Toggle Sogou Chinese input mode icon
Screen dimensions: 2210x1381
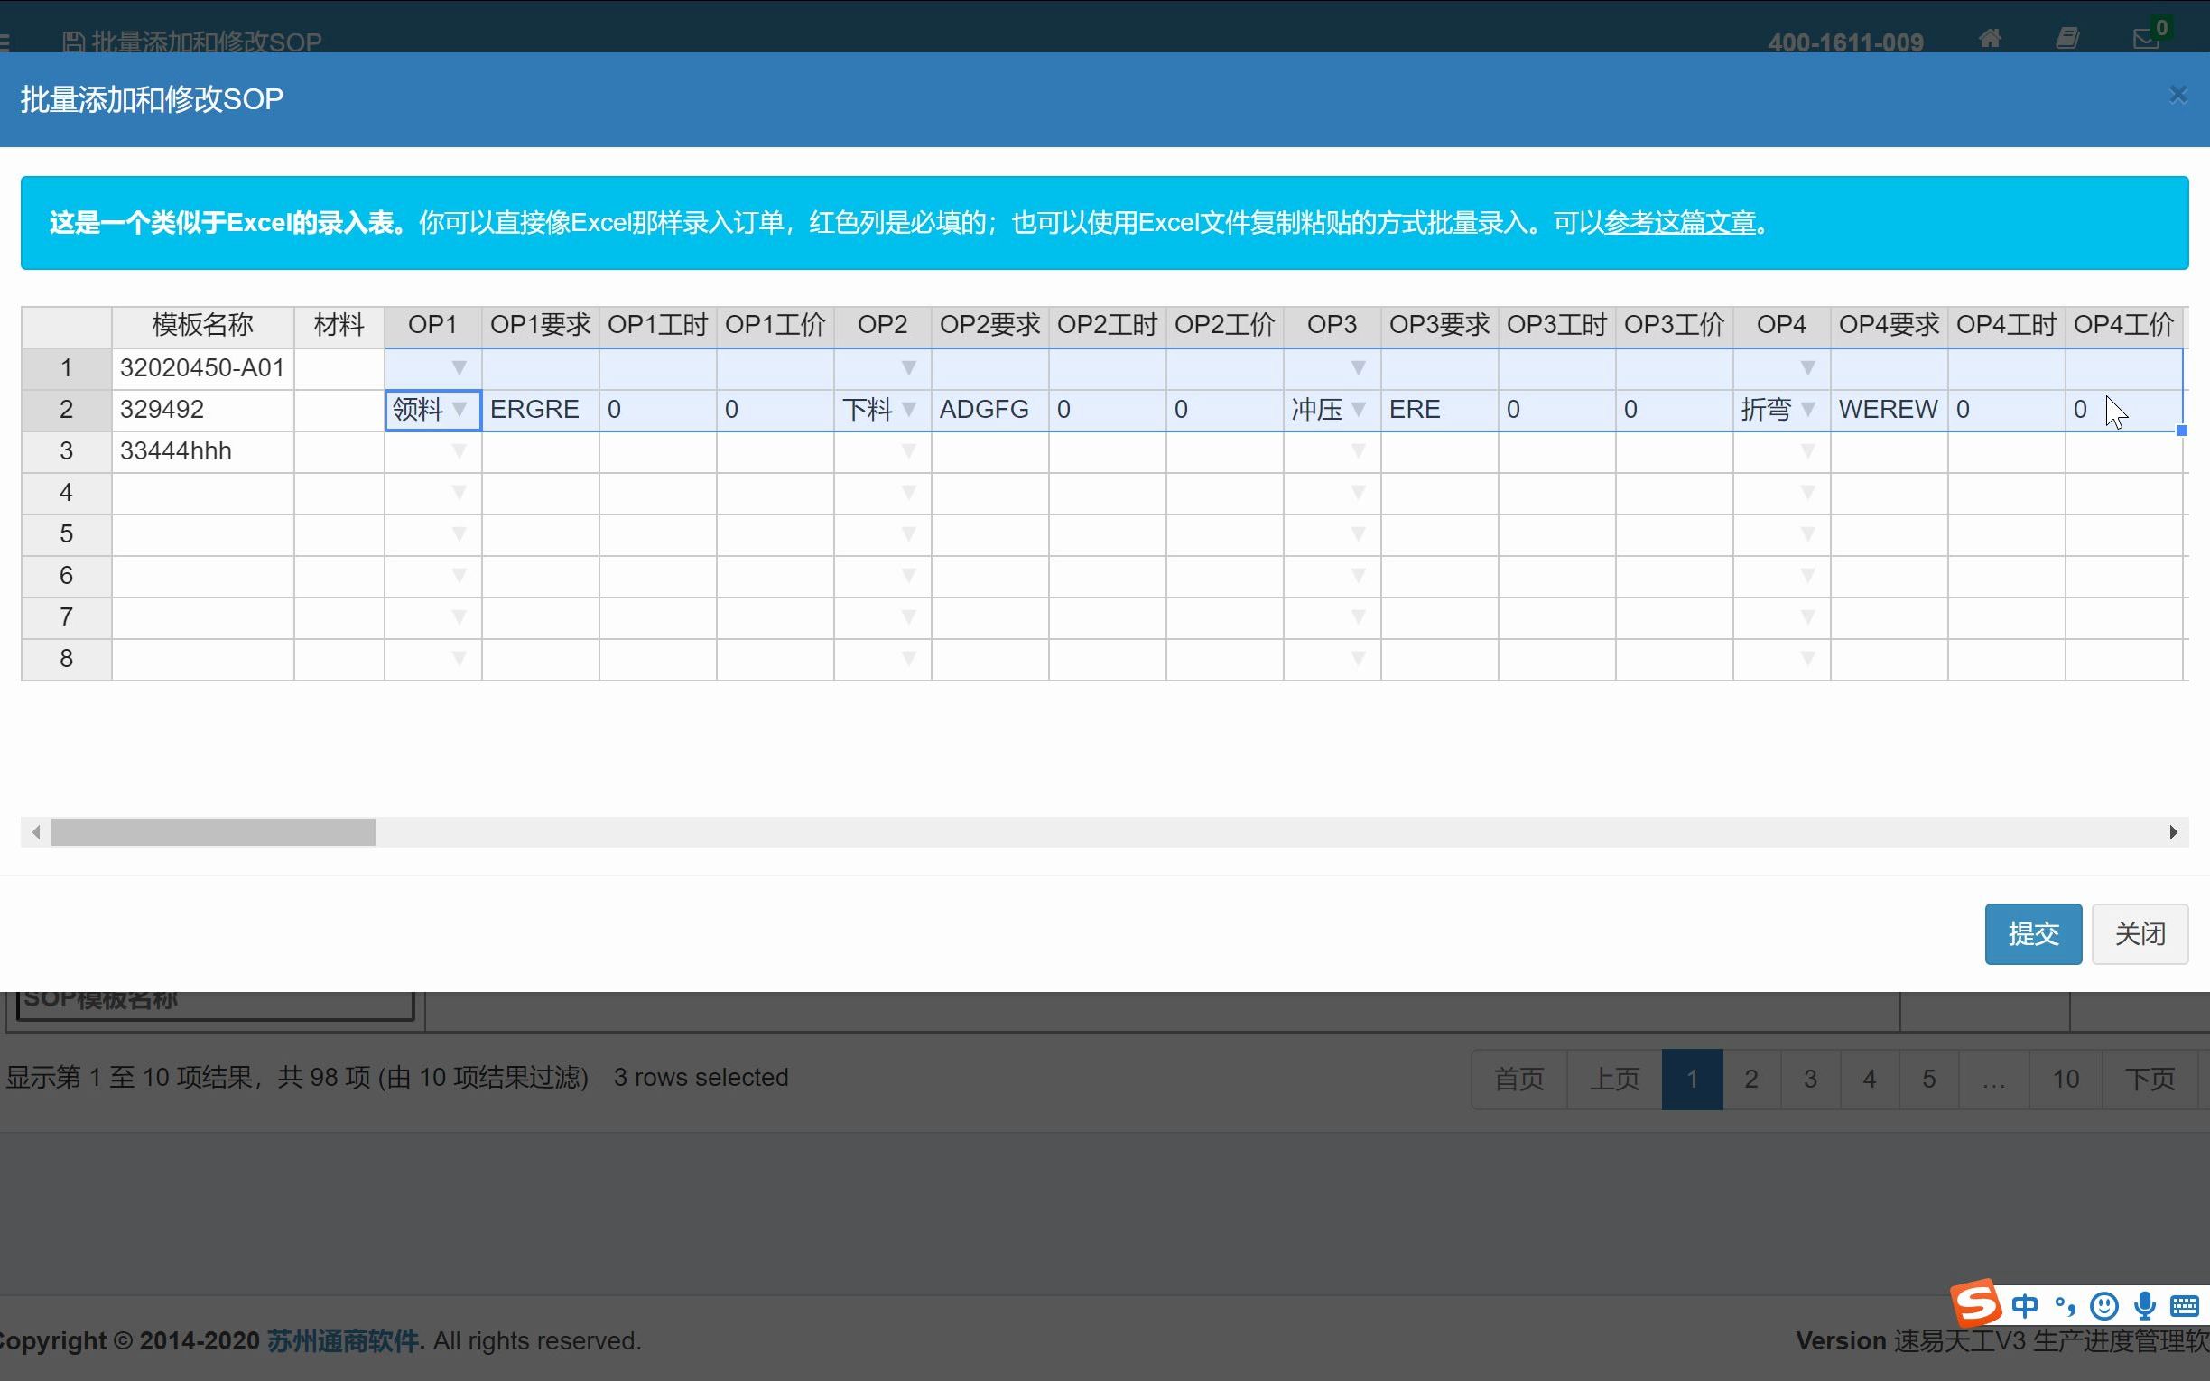[2025, 1306]
